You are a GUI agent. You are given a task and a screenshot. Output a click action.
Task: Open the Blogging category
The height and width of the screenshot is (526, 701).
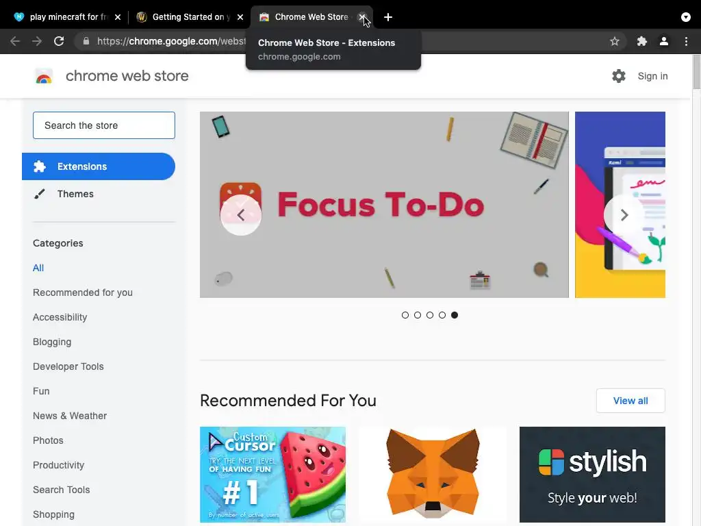click(52, 342)
